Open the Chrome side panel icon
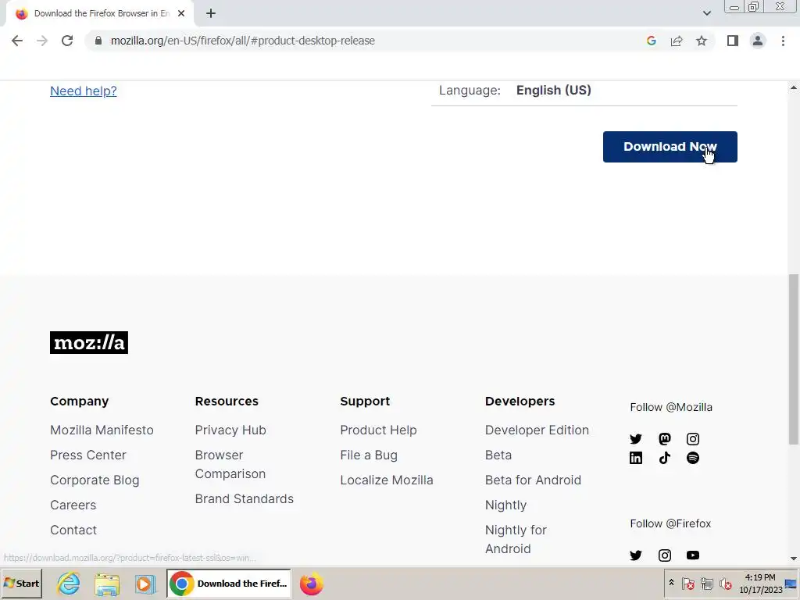Screen dimensions: 800x600 [x=733, y=41]
